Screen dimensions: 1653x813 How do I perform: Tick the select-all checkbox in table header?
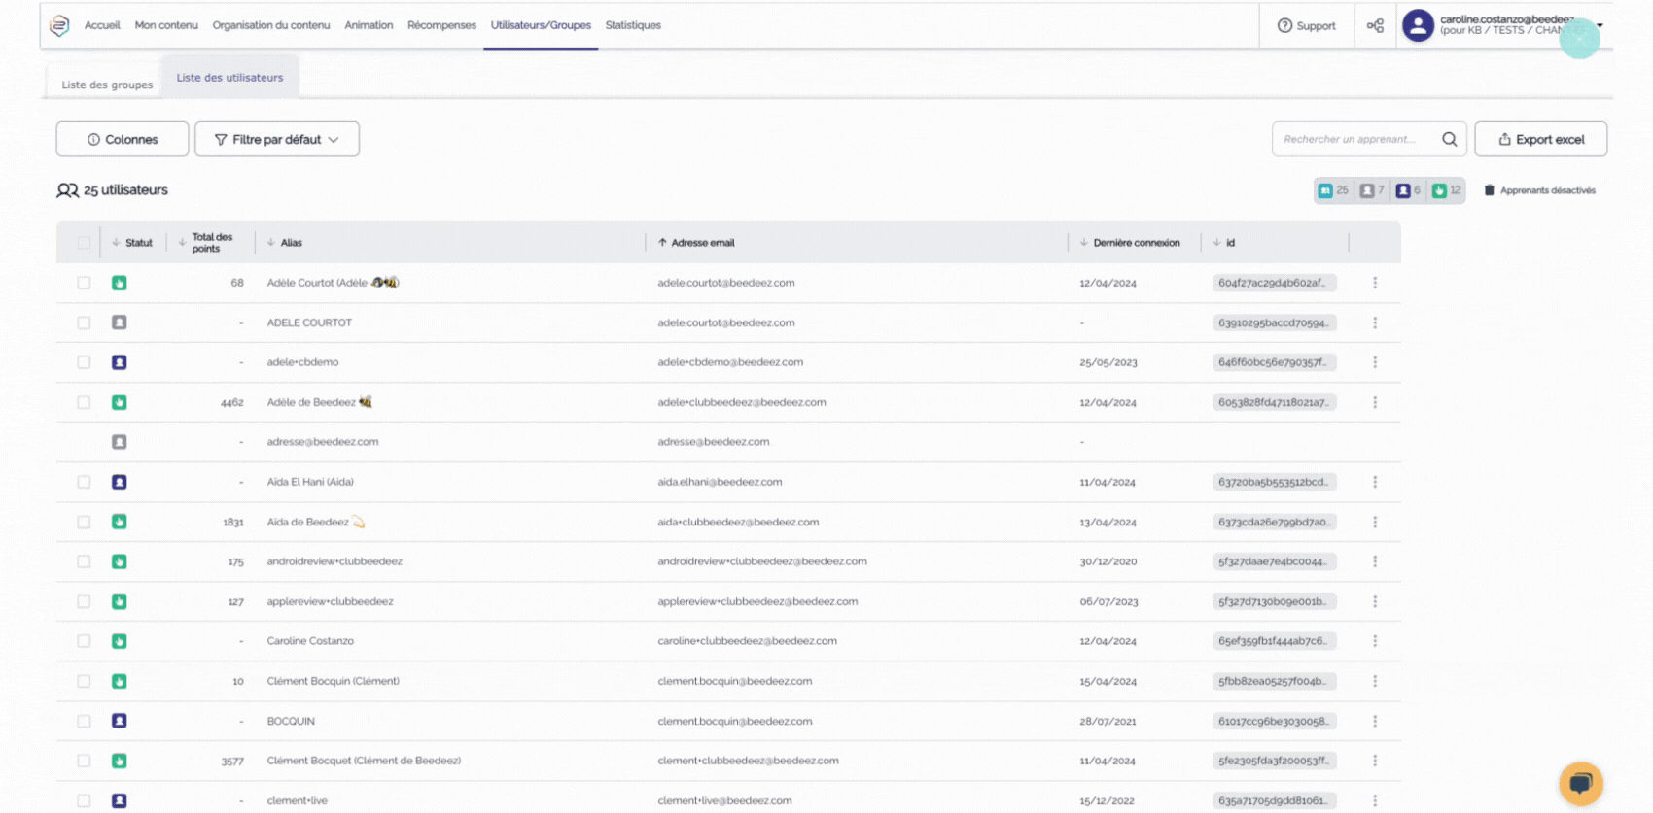point(84,243)
